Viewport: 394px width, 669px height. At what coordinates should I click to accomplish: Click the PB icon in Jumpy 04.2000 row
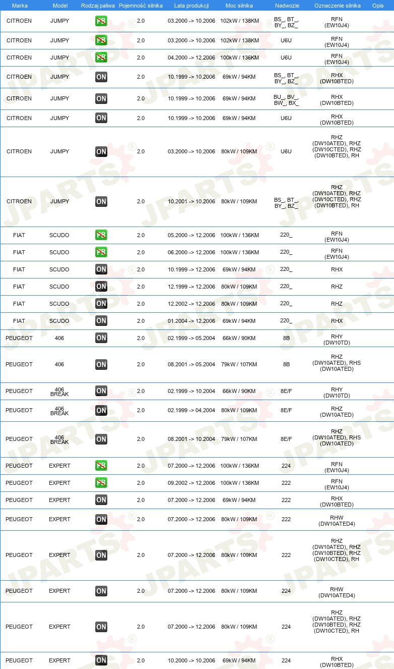point(101,58)
